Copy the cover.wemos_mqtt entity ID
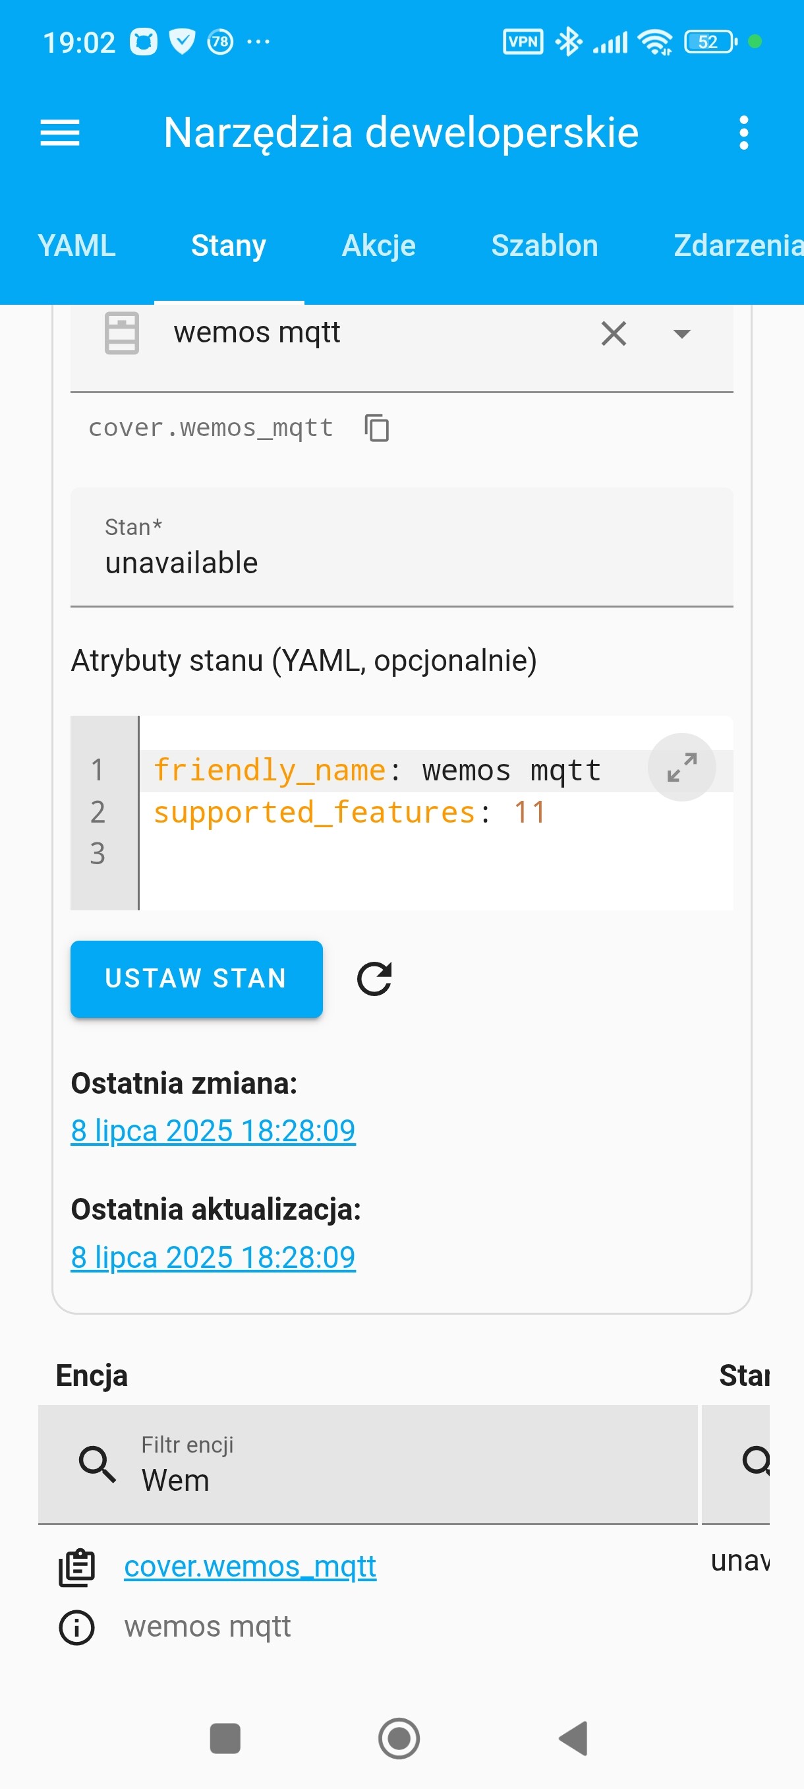Screen dimensions: 804x1789 [377, 428]
